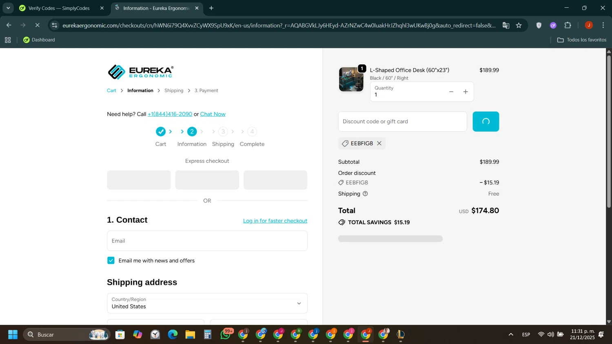Open the volume speaker icon
612x344 pixels.
click(550, 335)
